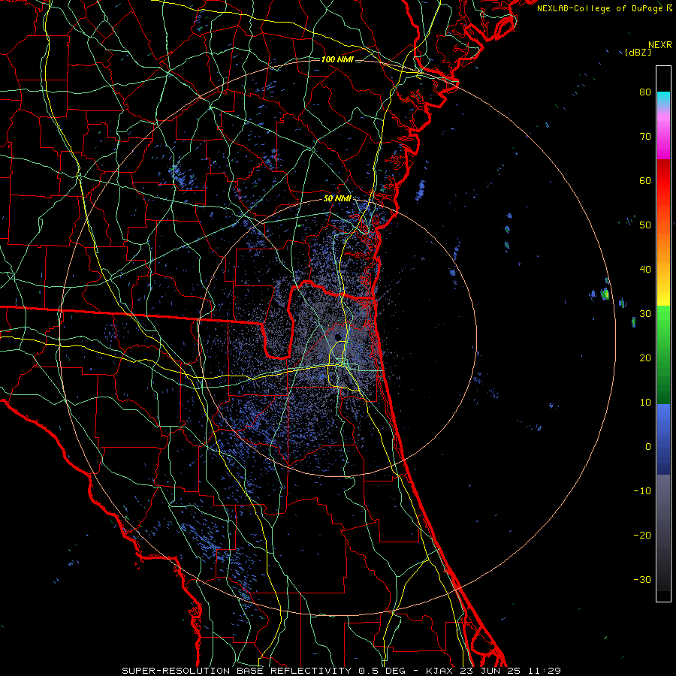Click the black radar site dot at center
676x676 pixels.
tap(338, 337)
